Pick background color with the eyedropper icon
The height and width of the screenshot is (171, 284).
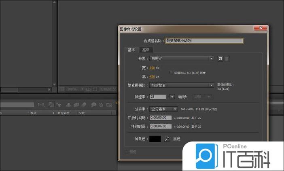[x=167, y=139]
